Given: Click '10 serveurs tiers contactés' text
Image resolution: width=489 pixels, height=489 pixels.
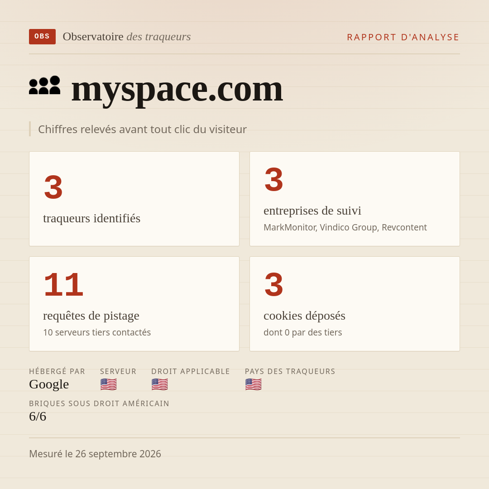Looking at the screenshot, I should click(97, 332).
